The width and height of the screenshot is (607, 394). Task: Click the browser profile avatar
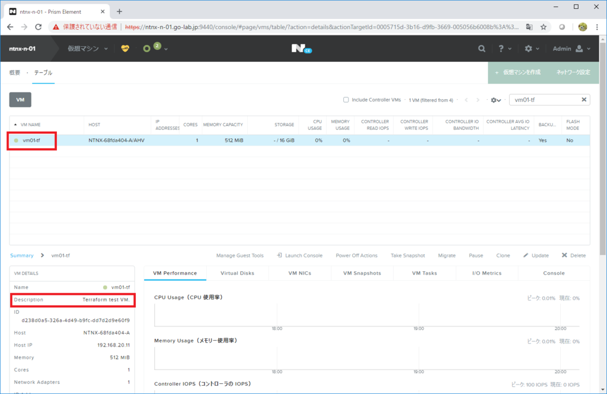click(x=583, y=27)
